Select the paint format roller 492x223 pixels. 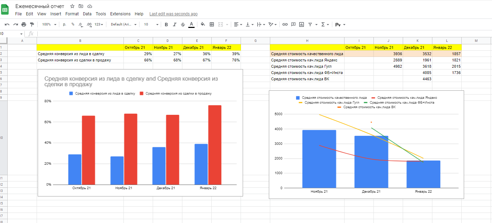point(32,24)
